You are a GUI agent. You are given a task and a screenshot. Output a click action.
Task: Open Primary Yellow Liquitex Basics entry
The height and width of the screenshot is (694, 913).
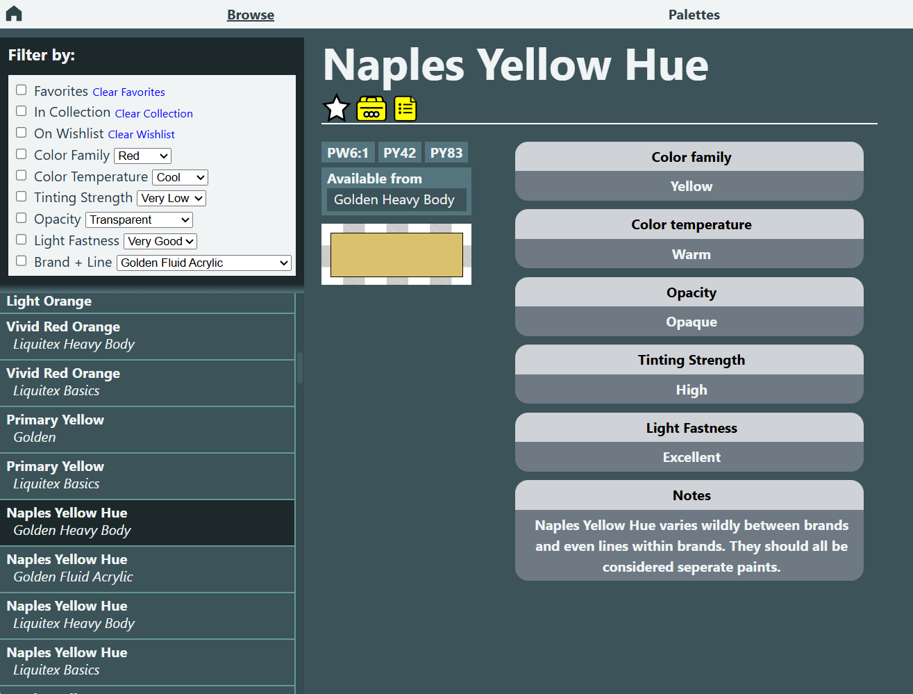coord(147,476)
